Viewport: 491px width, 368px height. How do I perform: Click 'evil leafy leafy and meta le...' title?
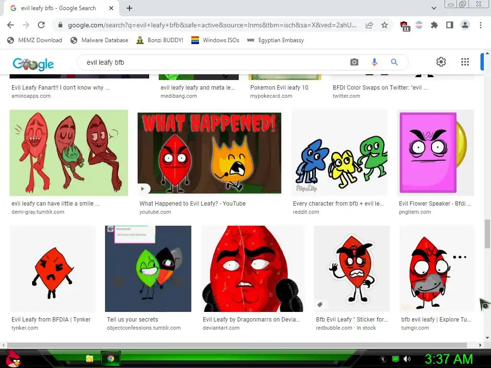click(x=197, y=88)
